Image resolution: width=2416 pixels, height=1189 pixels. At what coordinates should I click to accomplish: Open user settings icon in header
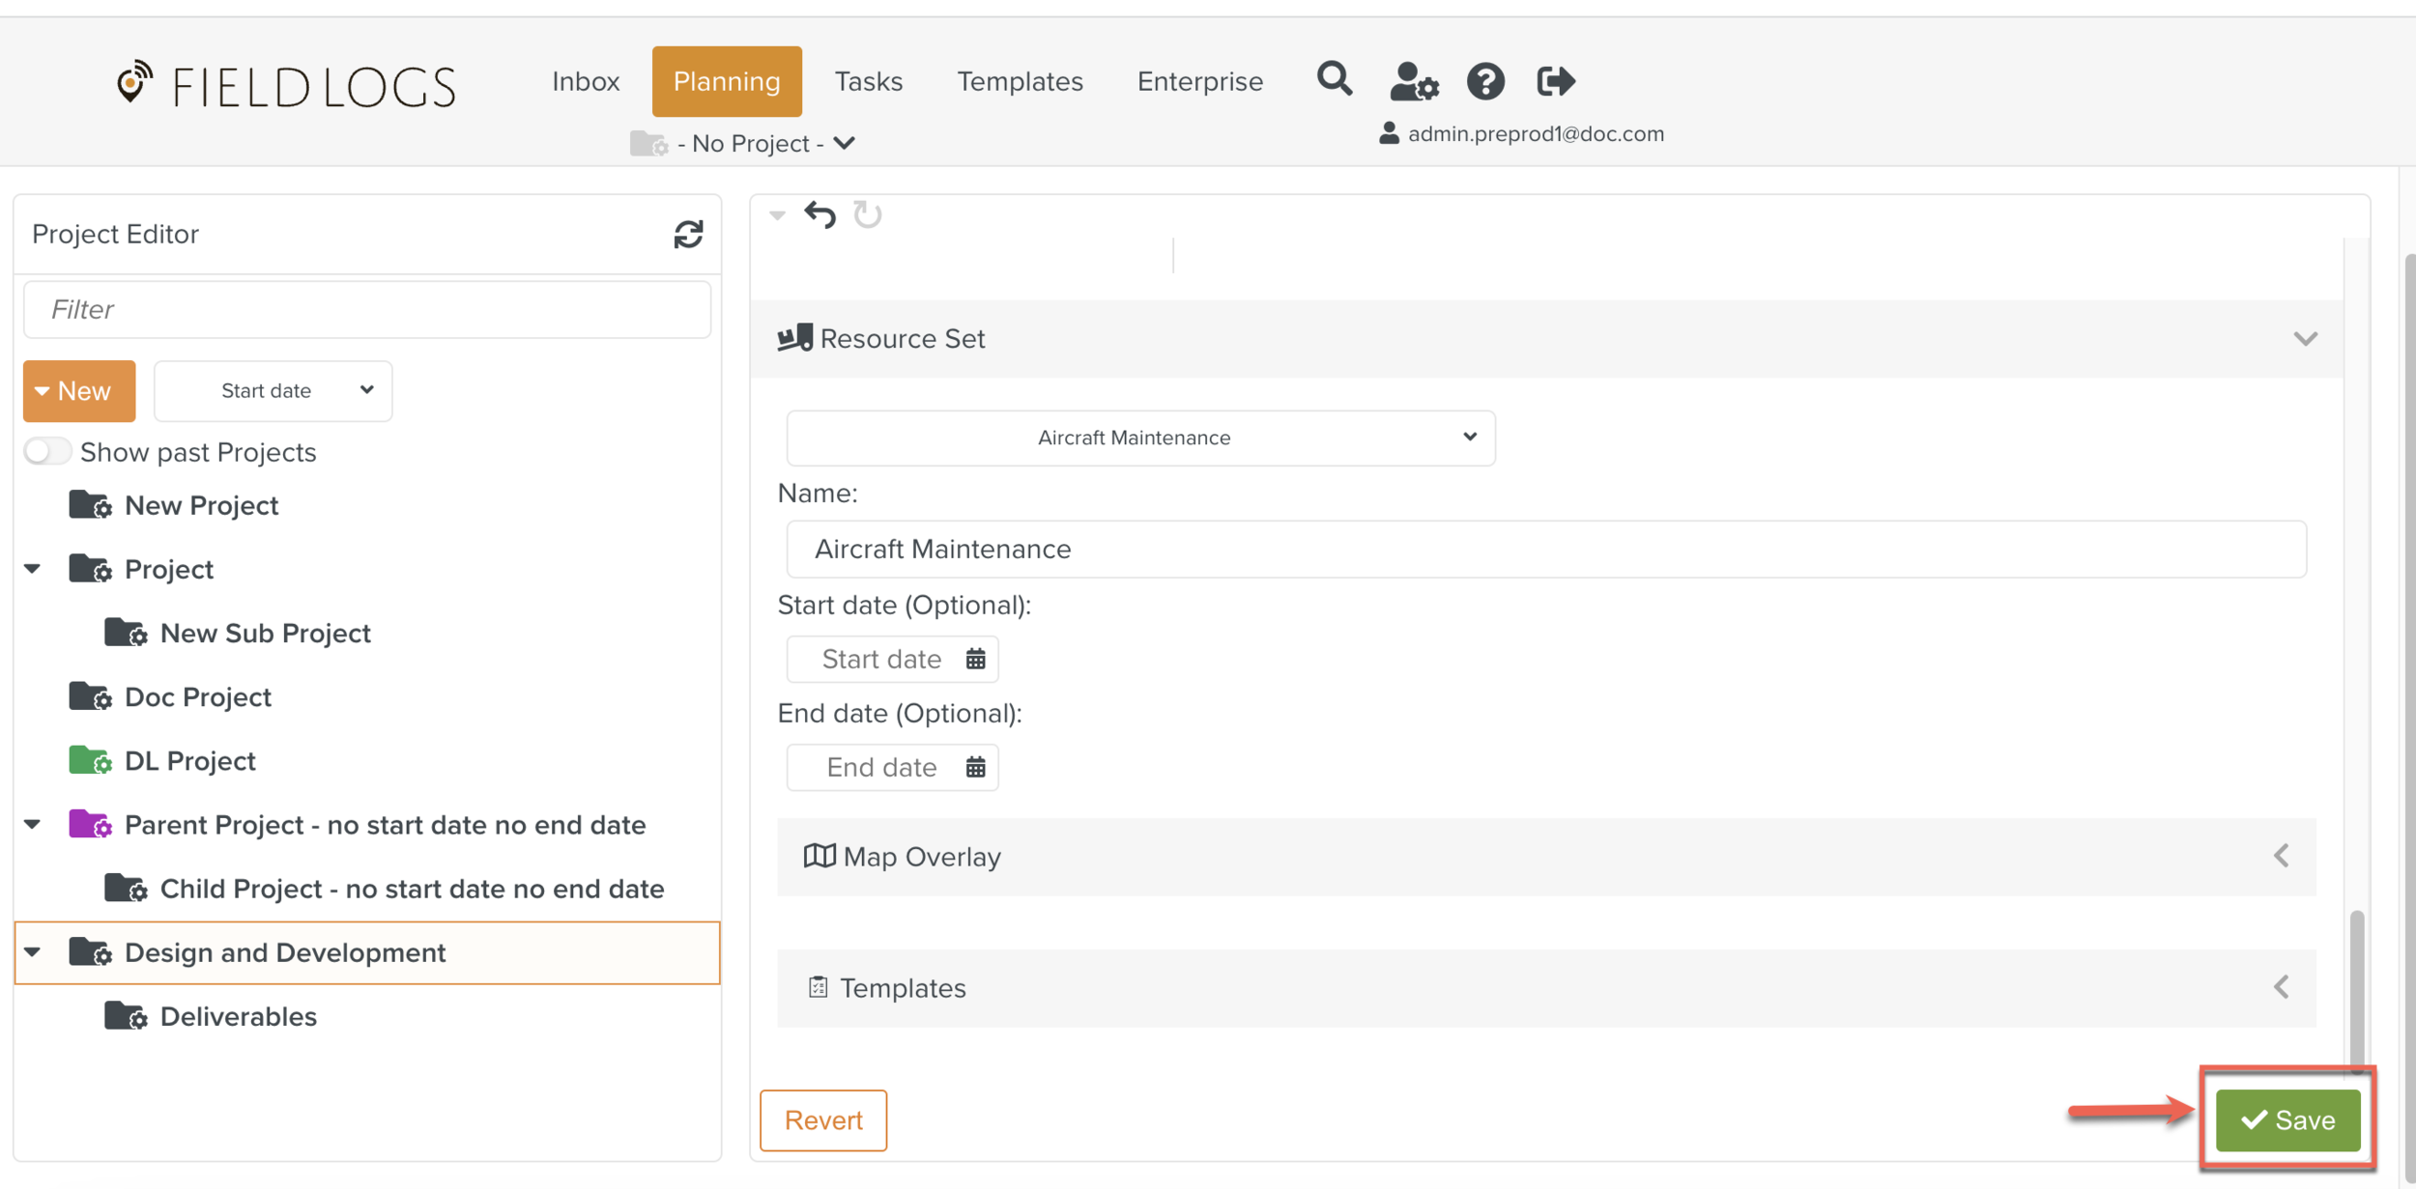click(x=1413, y=81)
